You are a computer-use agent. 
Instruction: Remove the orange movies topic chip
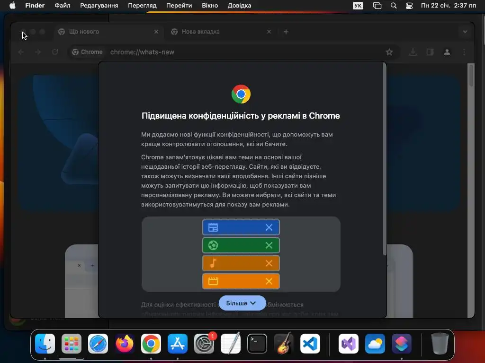pos(269,281)
